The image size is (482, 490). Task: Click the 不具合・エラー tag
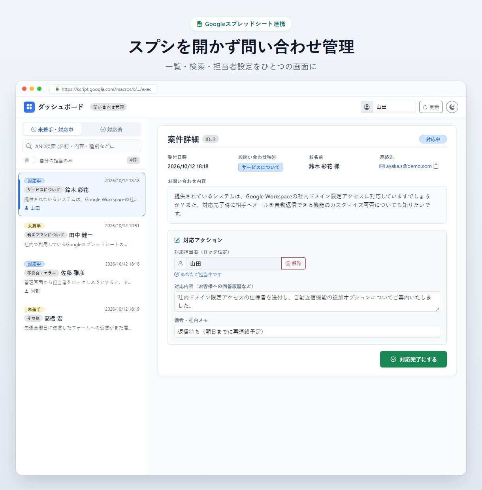41,273
